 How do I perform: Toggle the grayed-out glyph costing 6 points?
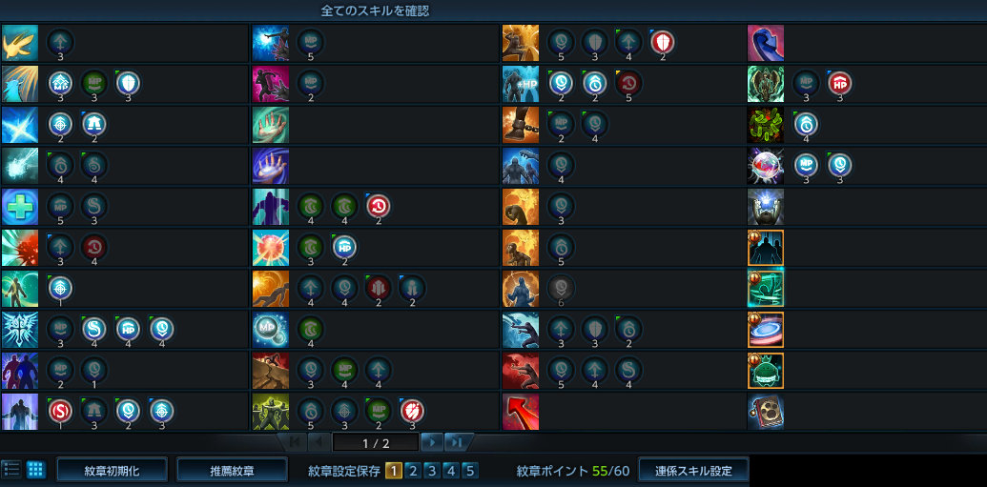[562, 288]
